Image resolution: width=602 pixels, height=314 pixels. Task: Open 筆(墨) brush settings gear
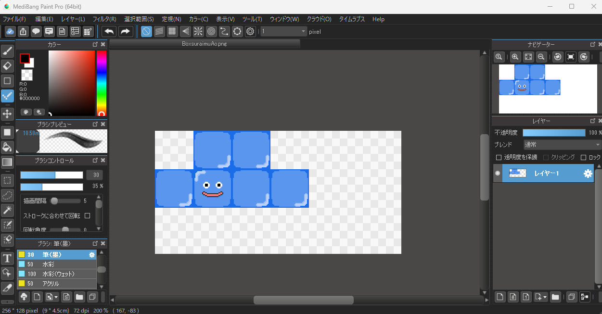pyautogui.click(x=92, y=255)
